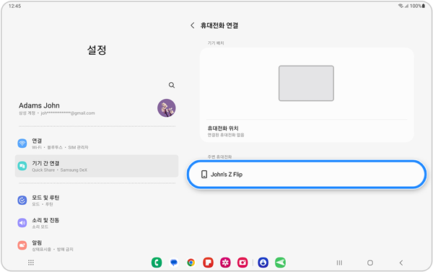
Task: Click 12:45 clock in status bar
Action: [14, 6]
